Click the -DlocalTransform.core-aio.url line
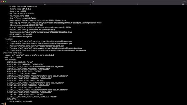The height and width of the screenshot is (105, 187). (x=40, y=27)
